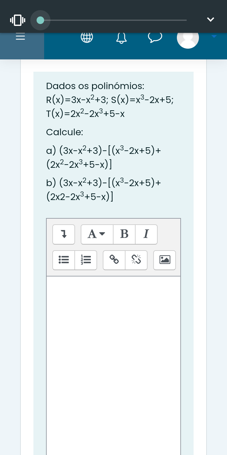The image size is (227, 455).
Task: Insert an ordered numbered list
Action: [x=86, y=260]
